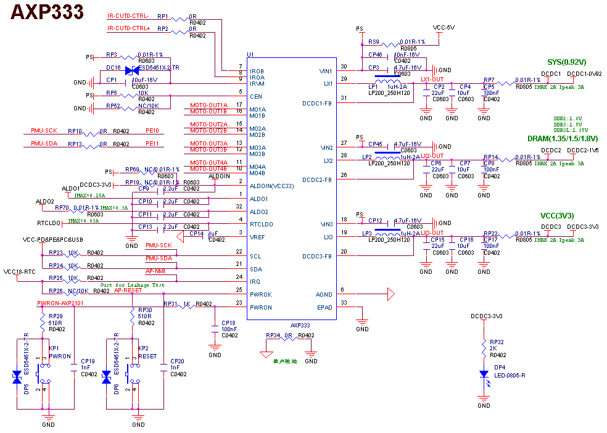Click the VCC-5V power port label
Screen dimensions: 607x433
pos(444,28)
